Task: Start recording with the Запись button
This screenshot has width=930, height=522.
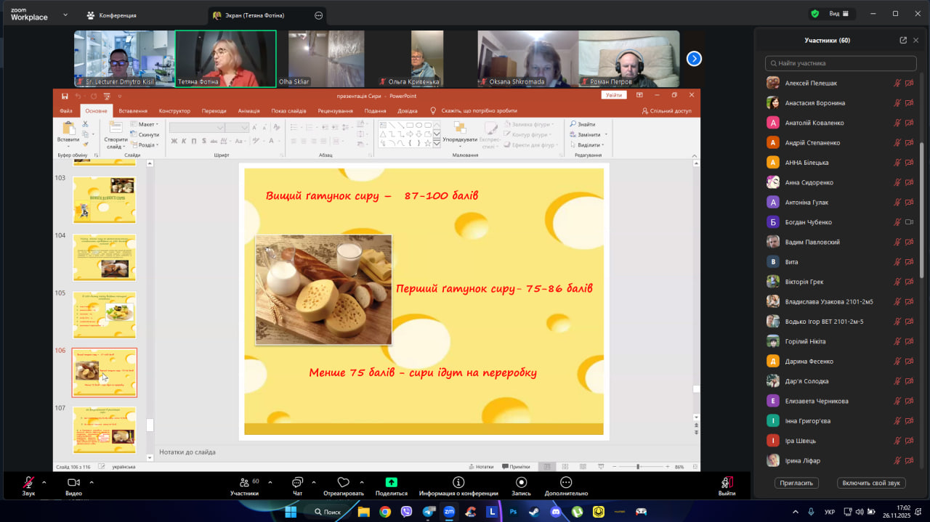Action: (521, 483)
